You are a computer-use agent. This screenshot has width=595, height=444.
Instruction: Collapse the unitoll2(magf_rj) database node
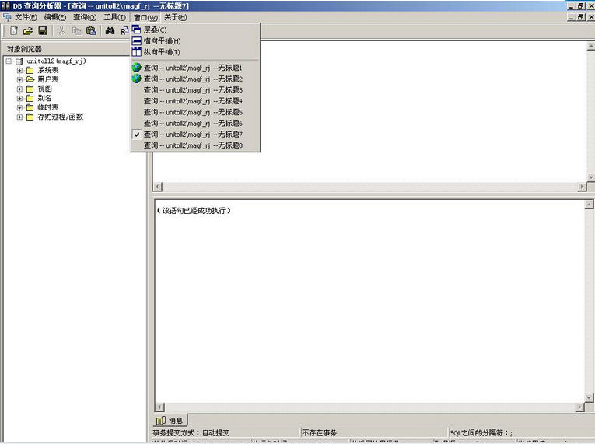[9, 61]
